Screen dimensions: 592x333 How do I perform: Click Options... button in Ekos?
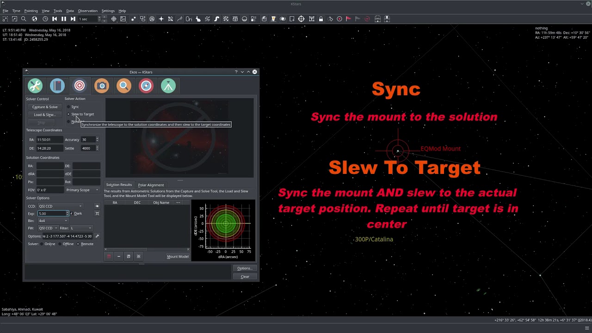pos(245,268)
